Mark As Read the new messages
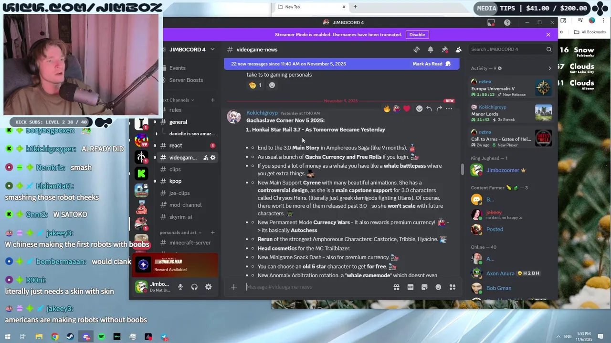 coord(432,64)
